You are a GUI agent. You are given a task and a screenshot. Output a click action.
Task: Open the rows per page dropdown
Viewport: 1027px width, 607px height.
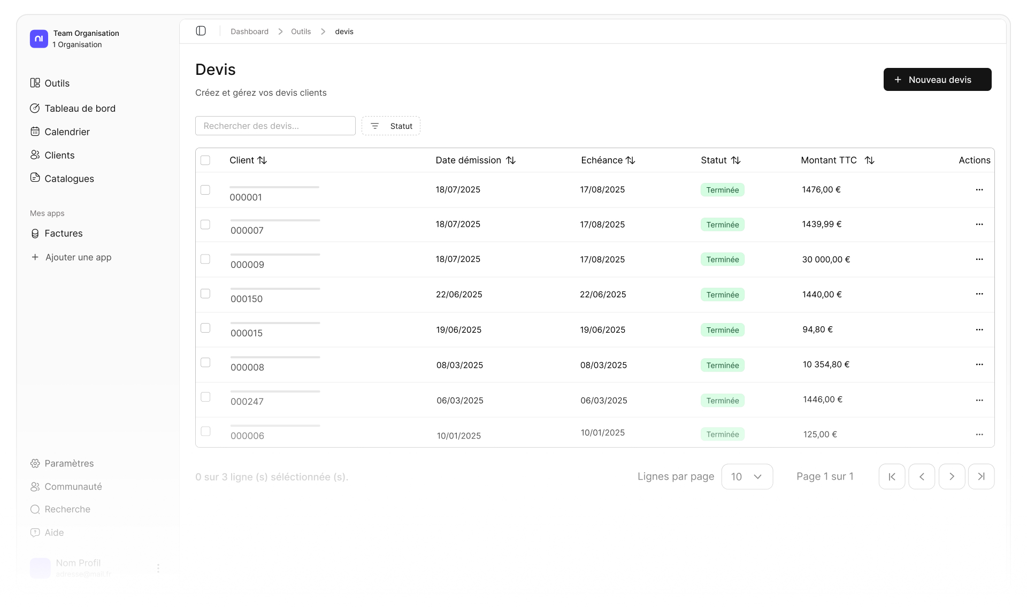click(x=747, y=477)
